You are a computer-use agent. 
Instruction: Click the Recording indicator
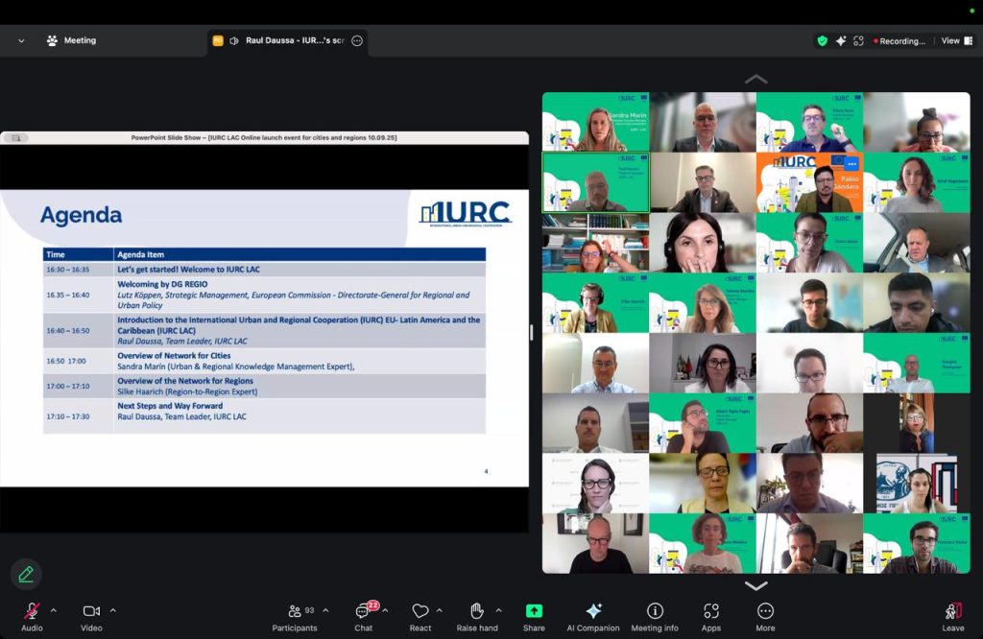[899, 41]
